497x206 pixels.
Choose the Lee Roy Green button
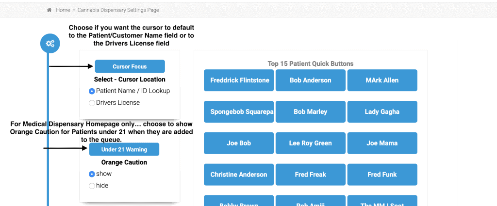[310, 143]
